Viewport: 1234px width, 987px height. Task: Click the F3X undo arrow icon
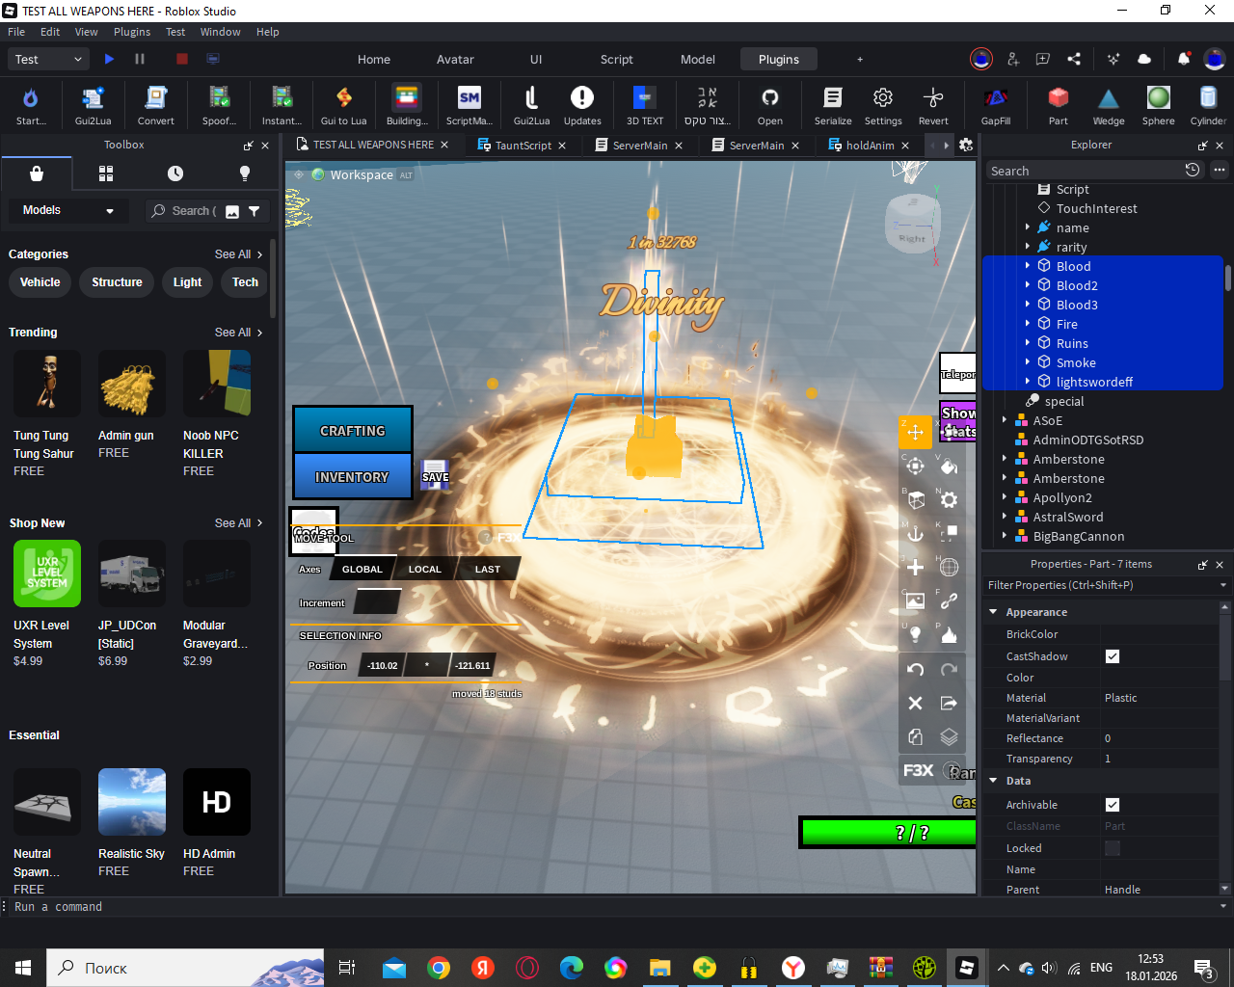pyautogui.click(x=915, y=669)
